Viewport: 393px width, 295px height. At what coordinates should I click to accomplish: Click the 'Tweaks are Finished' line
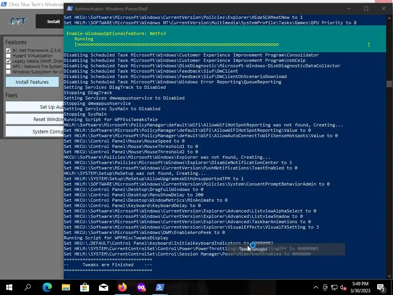pos(108,265)
